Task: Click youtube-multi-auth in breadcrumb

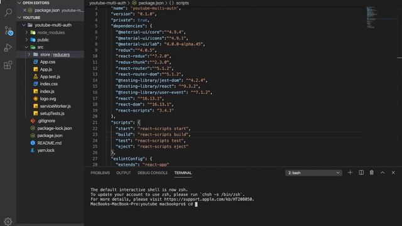Action: (107, 3)
